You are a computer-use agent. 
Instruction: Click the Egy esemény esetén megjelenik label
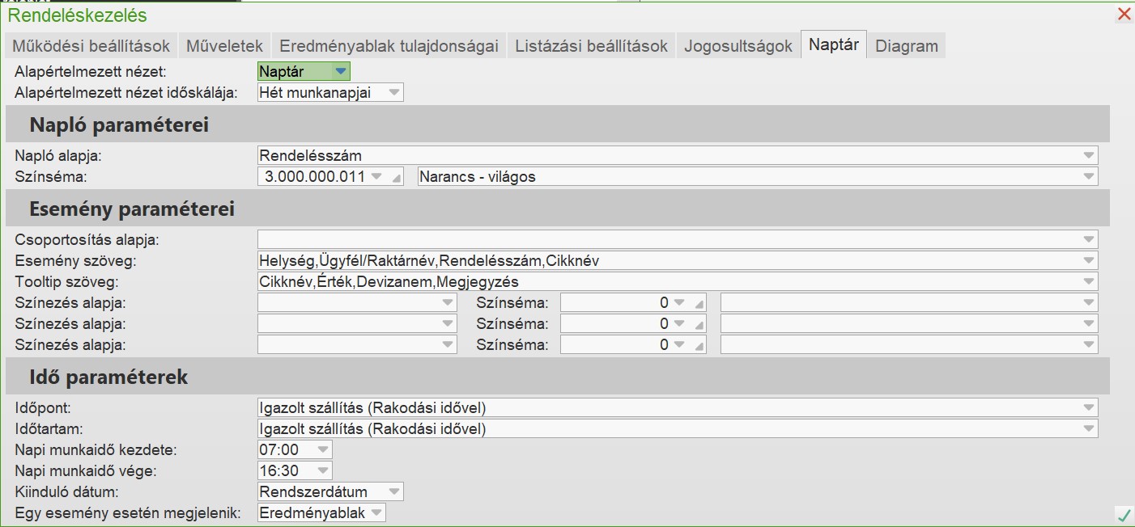(128, 512)
